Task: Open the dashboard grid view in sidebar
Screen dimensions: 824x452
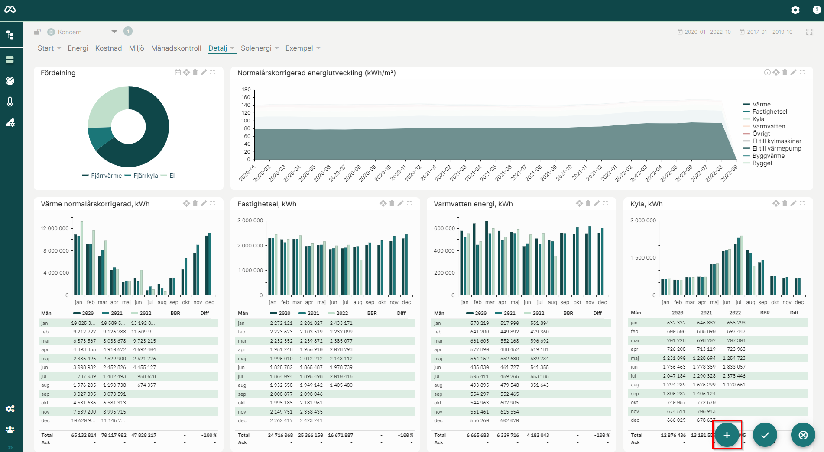Action: (x=10, y=60)
